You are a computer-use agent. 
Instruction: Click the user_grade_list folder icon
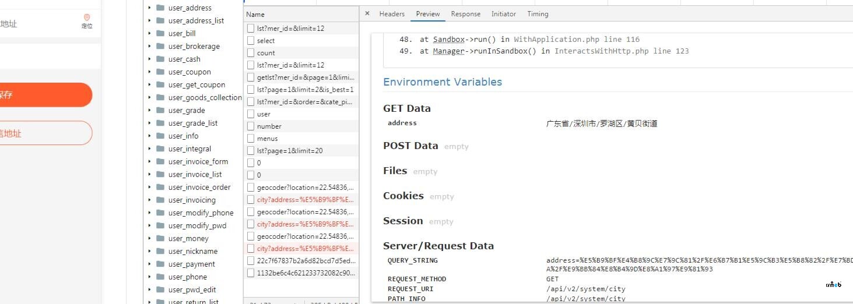[160, 123]
